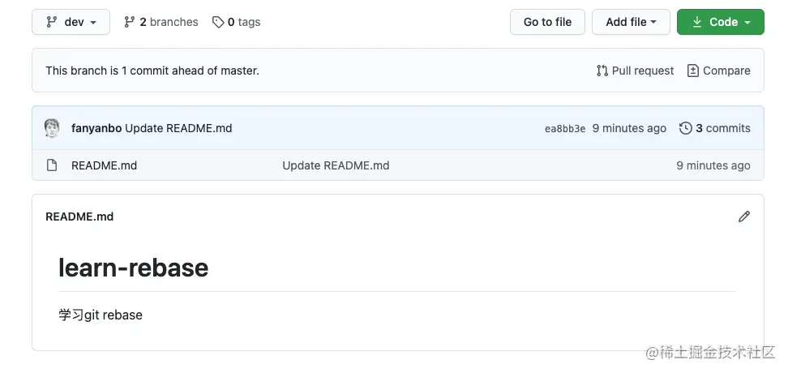Open the 0 tags link
This screenshot has width=788, height=373.
click(236, 22)
